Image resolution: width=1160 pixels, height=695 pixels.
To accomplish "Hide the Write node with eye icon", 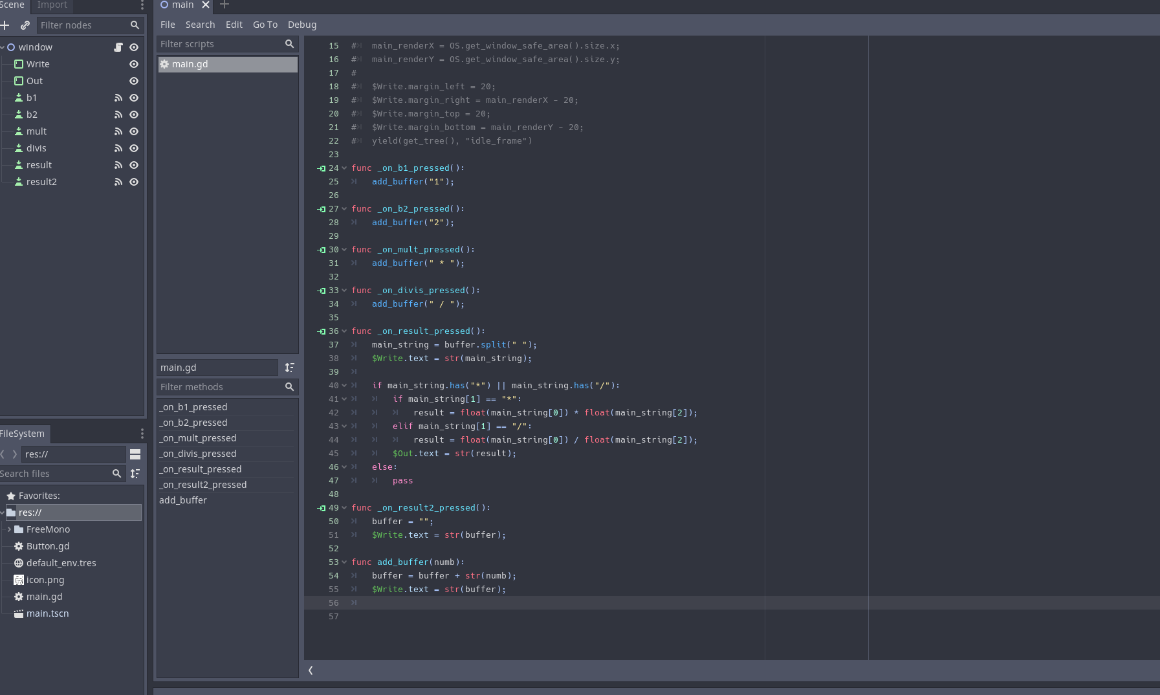I will [x=134, y=64].
